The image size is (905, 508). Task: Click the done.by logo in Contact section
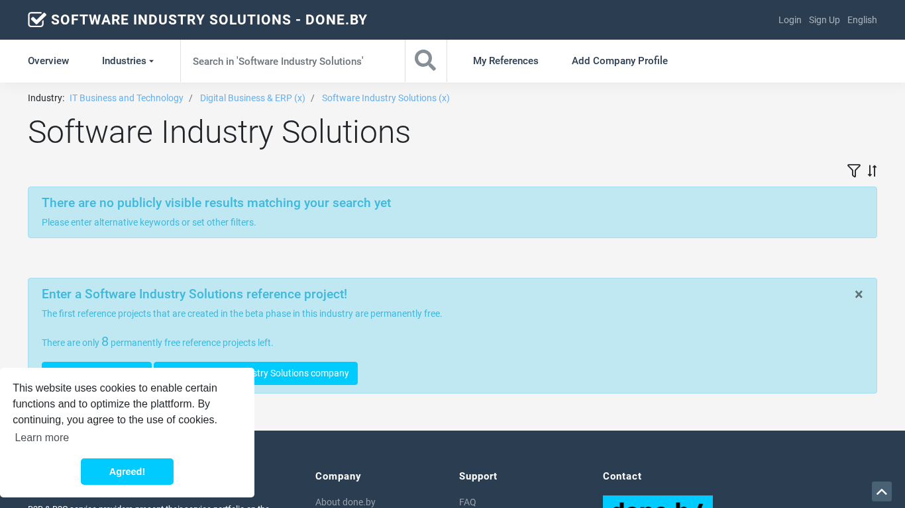657,502
